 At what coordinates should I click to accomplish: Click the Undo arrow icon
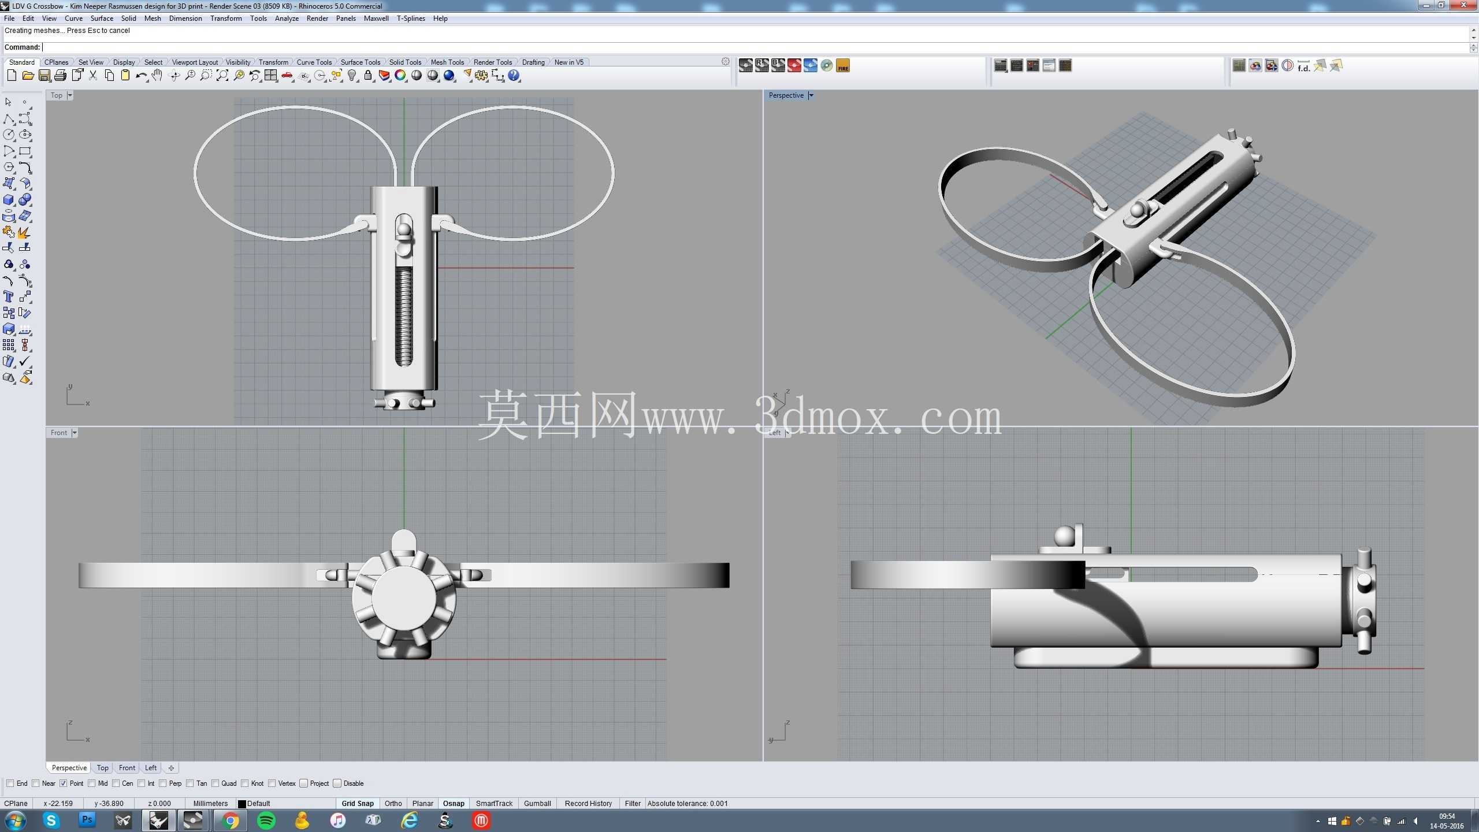141,76
